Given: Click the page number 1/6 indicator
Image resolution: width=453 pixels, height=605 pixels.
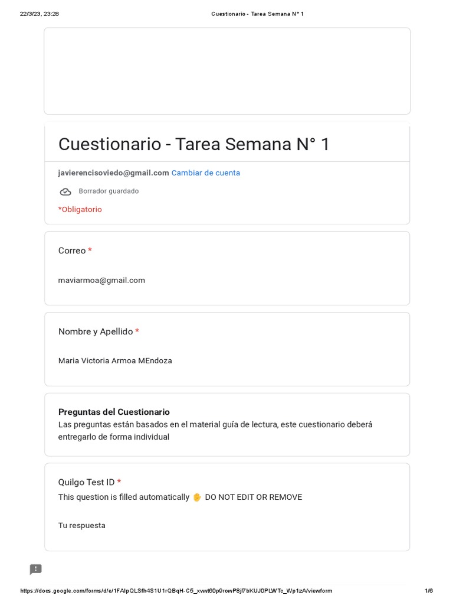Looking at the screenshot, I should point(428,591).
